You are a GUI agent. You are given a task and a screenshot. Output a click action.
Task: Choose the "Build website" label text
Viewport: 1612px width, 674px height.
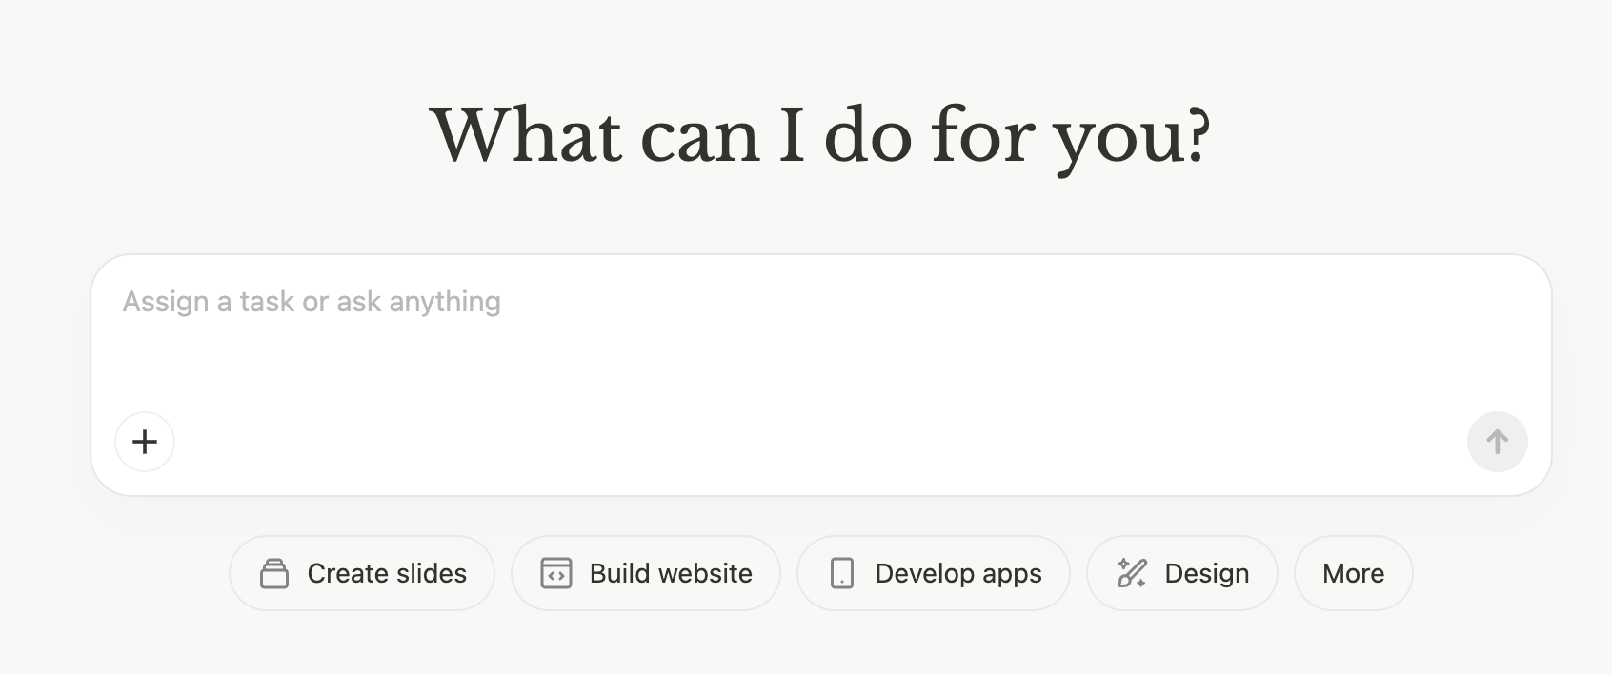point(671,573)
